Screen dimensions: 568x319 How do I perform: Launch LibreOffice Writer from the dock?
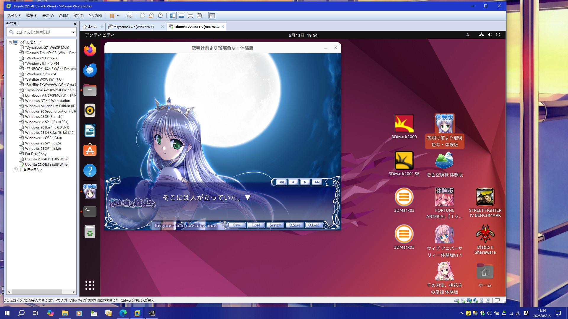[90, 130]
